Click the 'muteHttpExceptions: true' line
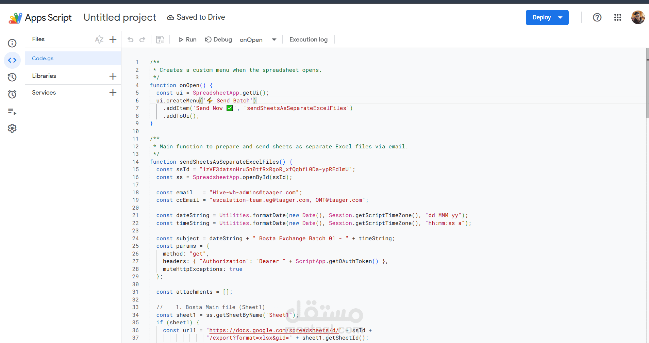Image resolution: width=649 pixels, height=343 pixels. tap(203, 269)
